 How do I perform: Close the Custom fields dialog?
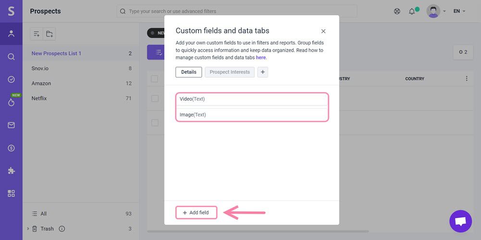(x=323, y=31)
